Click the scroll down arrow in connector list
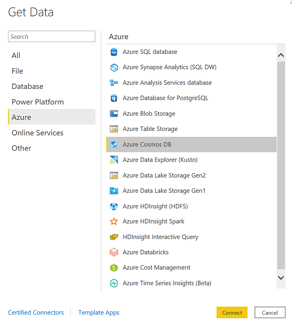 pyautogui.click(x=281, y=278)
